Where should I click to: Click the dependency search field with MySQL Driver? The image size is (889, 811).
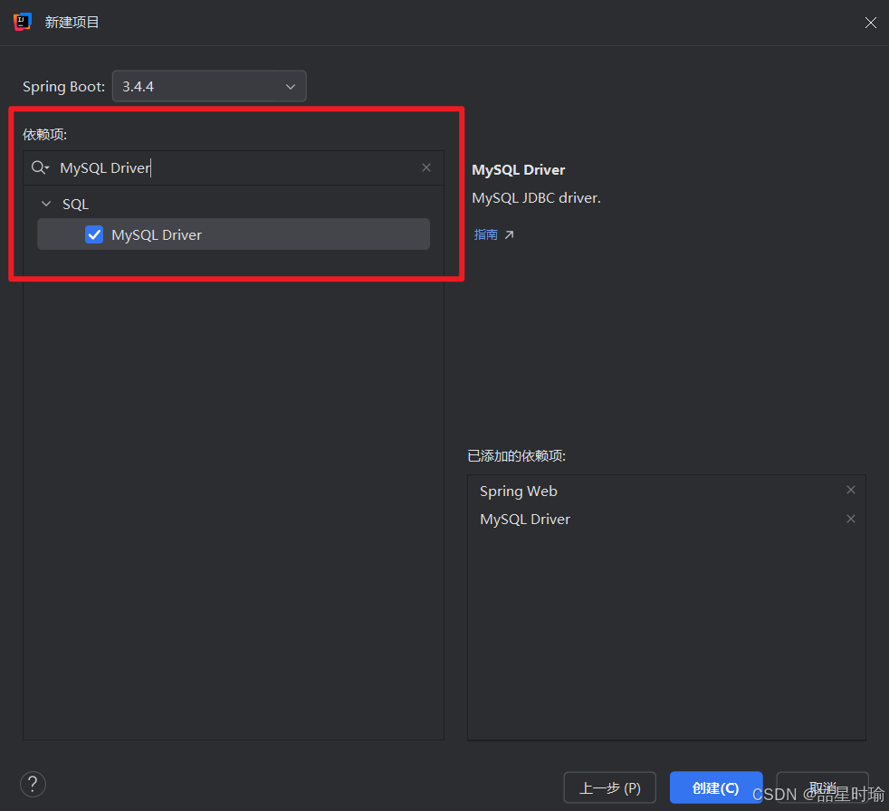point(233,167)
